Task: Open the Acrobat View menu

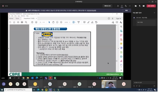Action: click(x=15, y=16)
